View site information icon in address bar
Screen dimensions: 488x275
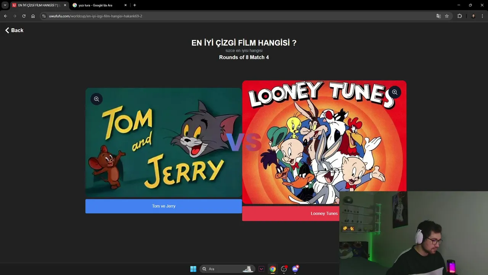[x=44, y=16]
